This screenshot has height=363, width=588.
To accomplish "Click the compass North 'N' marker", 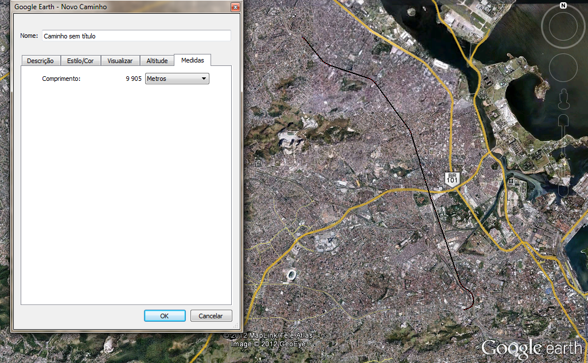I will (563, 6).
